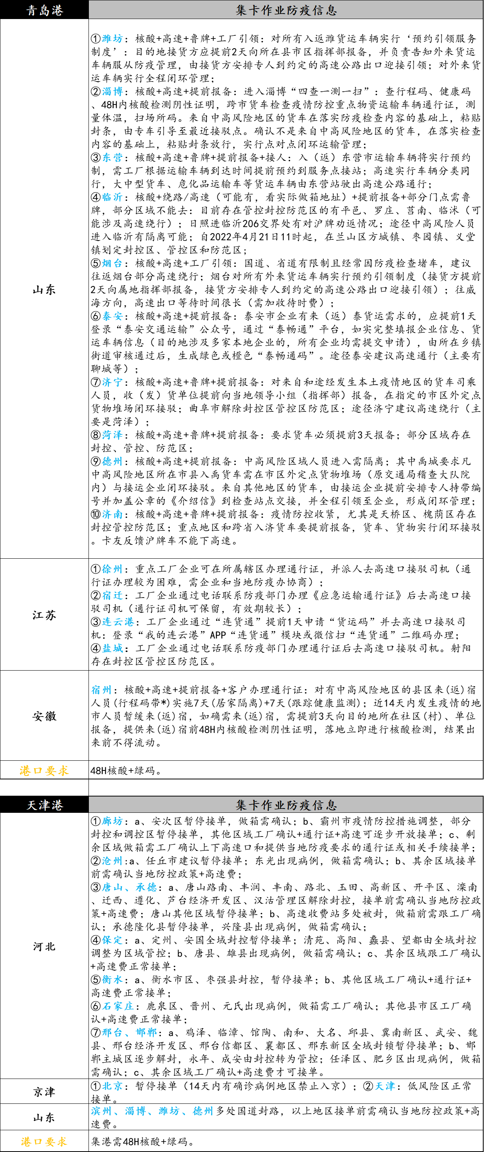This screenshot has height=1152, width=484.
Task: Click the 天津港 header cell
Action: point(44,805)
